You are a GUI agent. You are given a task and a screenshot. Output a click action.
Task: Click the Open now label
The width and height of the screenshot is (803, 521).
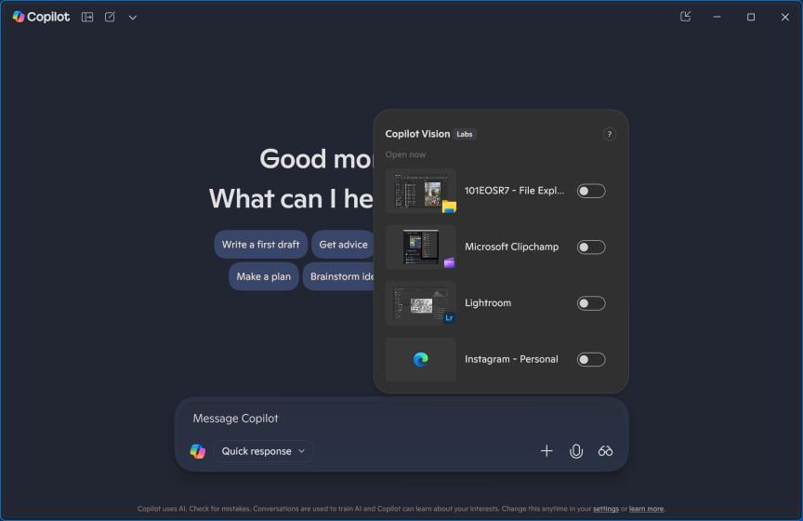405,154
